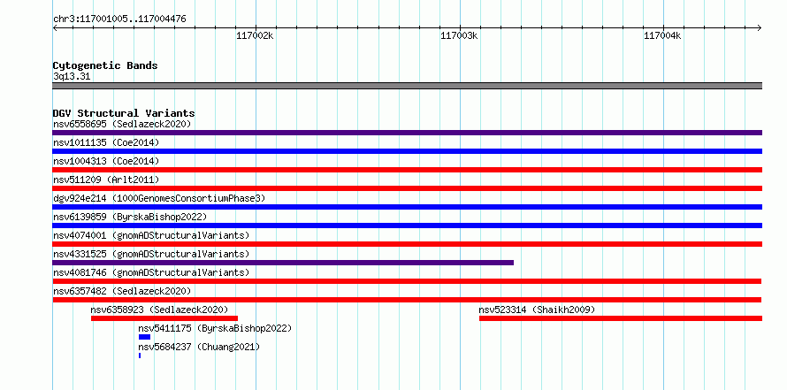Click the purple nsv4331525 variant bar

283,263
